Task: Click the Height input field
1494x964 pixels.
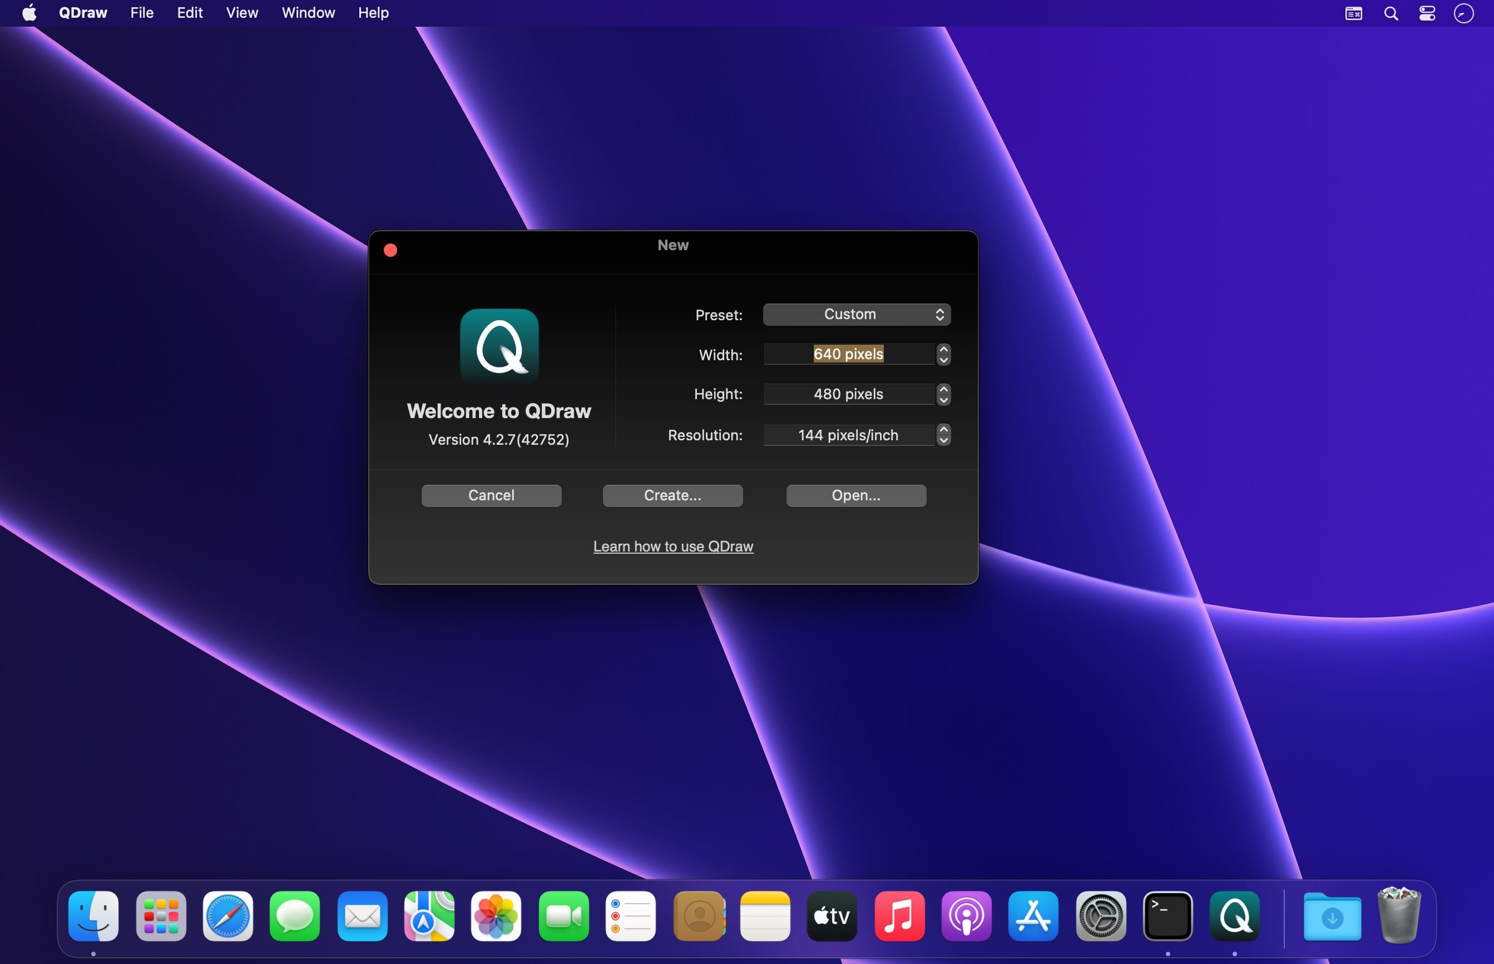Action: [x=848, y=394]
